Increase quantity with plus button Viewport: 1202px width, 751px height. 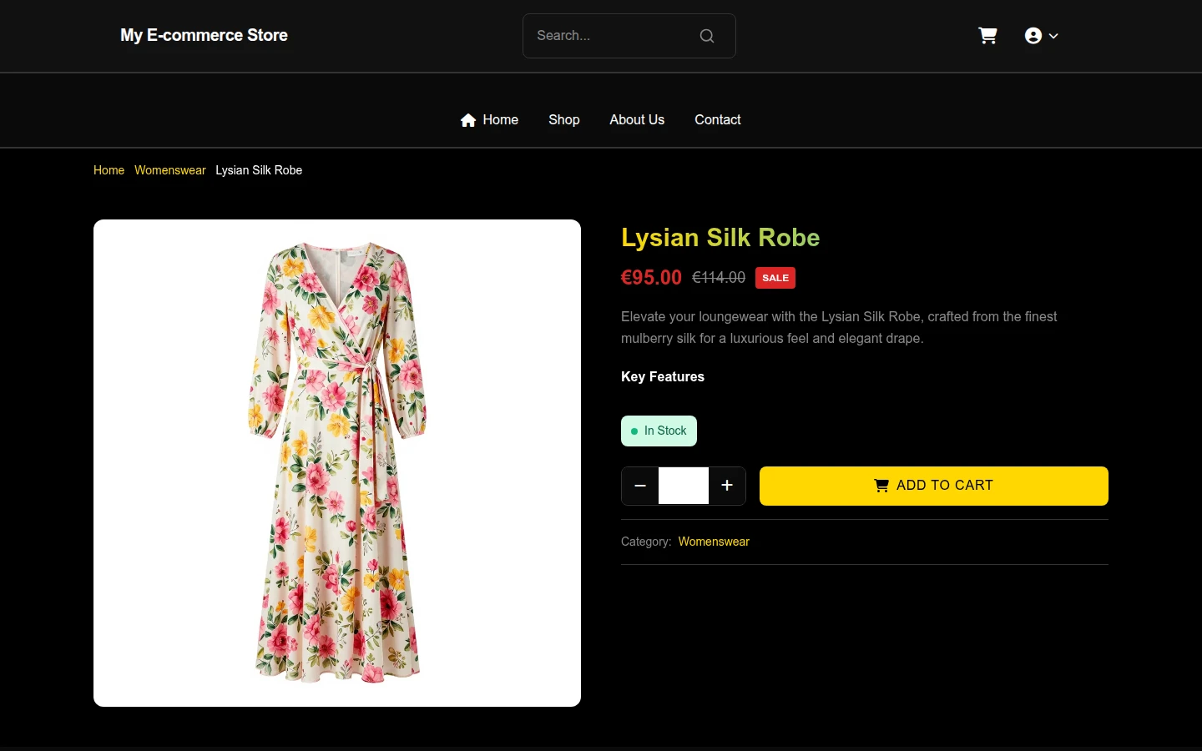[727, 486]
